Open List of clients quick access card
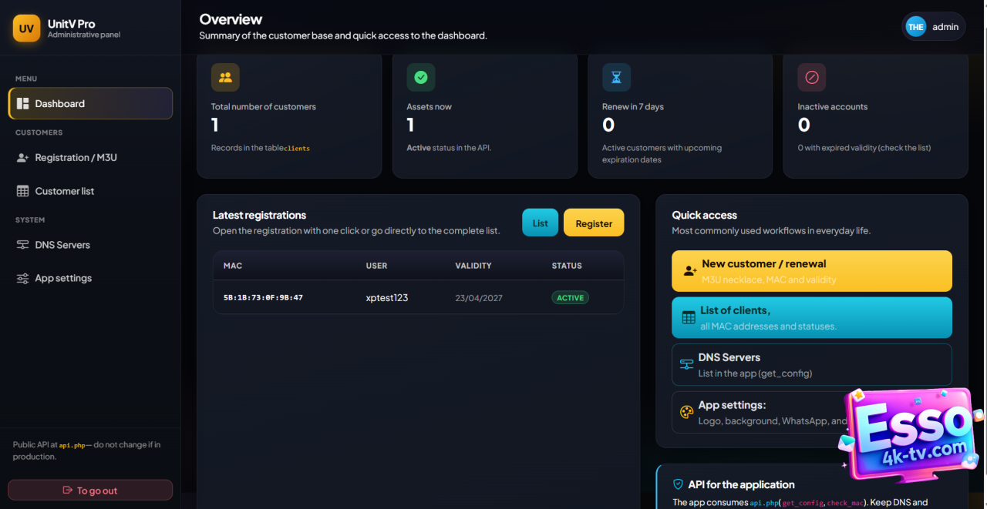987x509 pixels. coord(811,317)
